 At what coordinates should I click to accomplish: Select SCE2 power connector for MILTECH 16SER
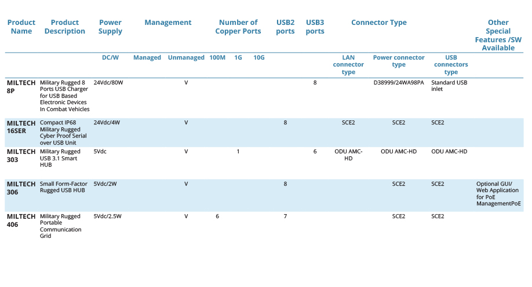[x=399, y=123]
